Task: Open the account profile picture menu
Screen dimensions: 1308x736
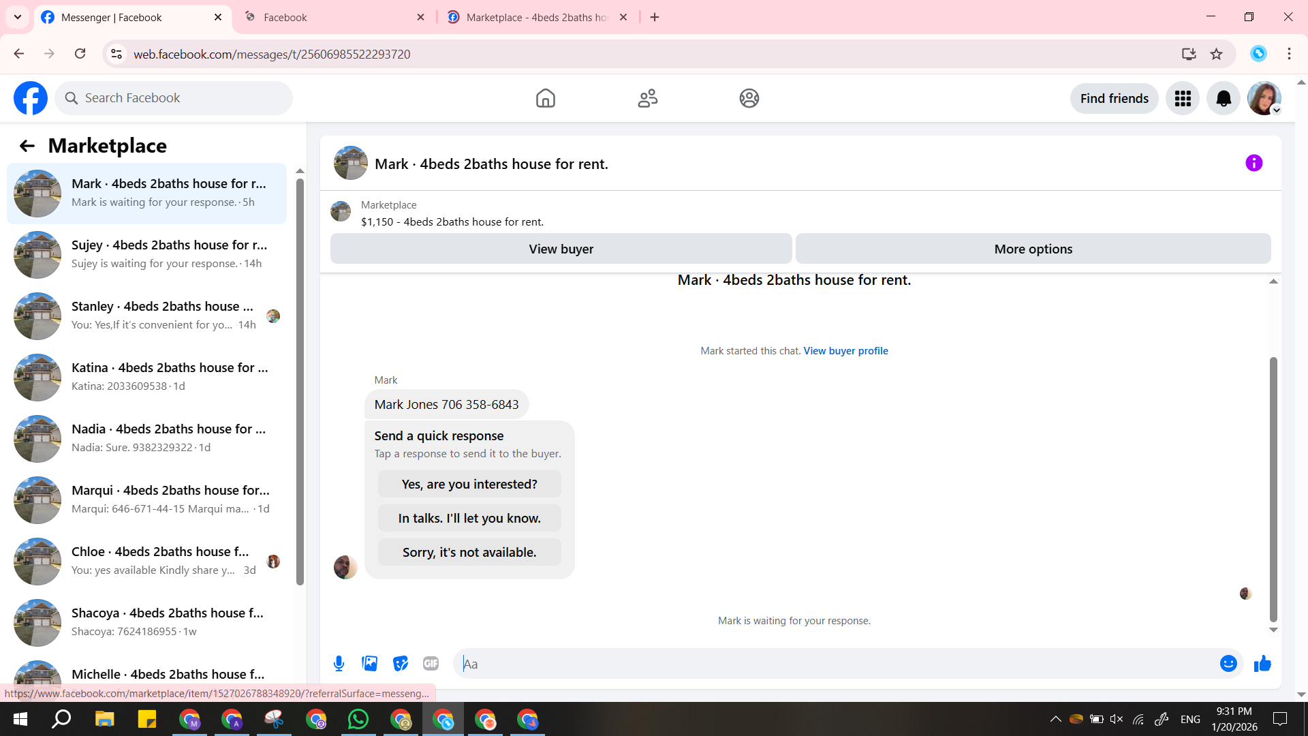Action: point(1264,99)
